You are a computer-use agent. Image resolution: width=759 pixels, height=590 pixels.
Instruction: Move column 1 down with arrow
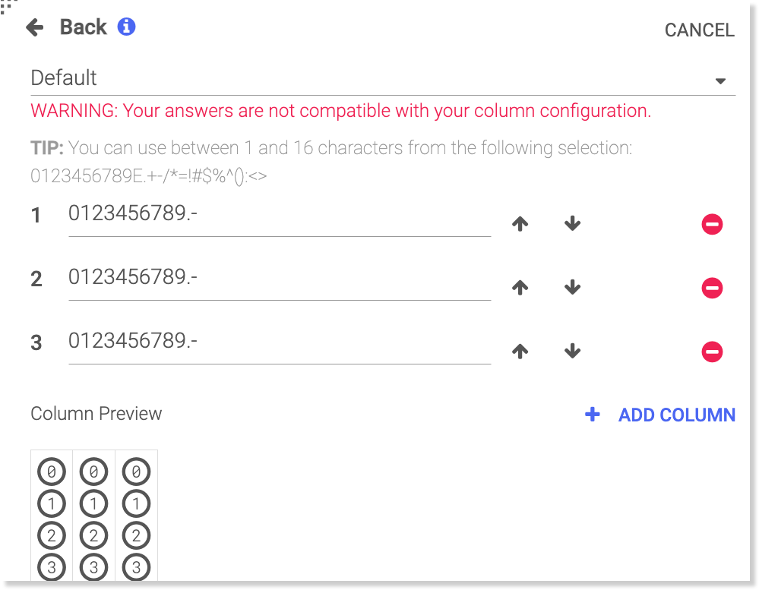(x=573, y=224)
